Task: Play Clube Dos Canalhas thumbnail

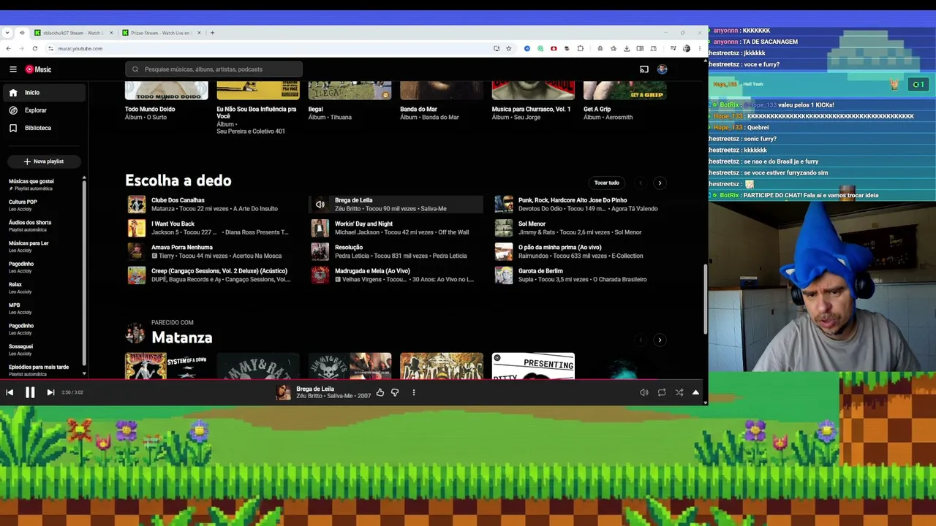Action: [x=137, y=205]
